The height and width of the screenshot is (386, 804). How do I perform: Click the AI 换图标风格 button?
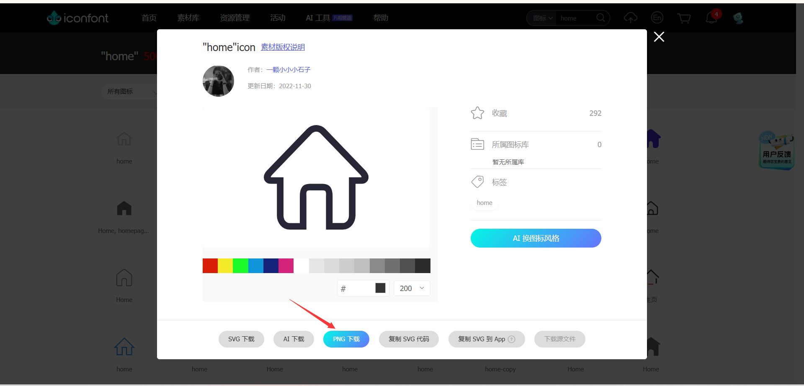(x=536, y=238)
